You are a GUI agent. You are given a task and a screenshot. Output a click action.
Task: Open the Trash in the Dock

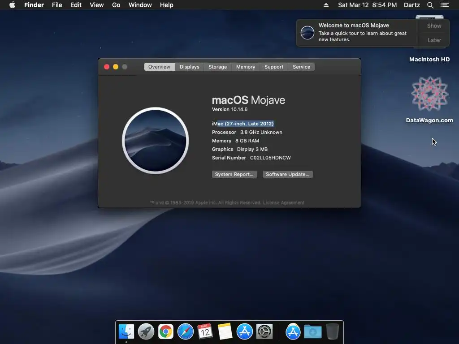click(x=333, y=331)
